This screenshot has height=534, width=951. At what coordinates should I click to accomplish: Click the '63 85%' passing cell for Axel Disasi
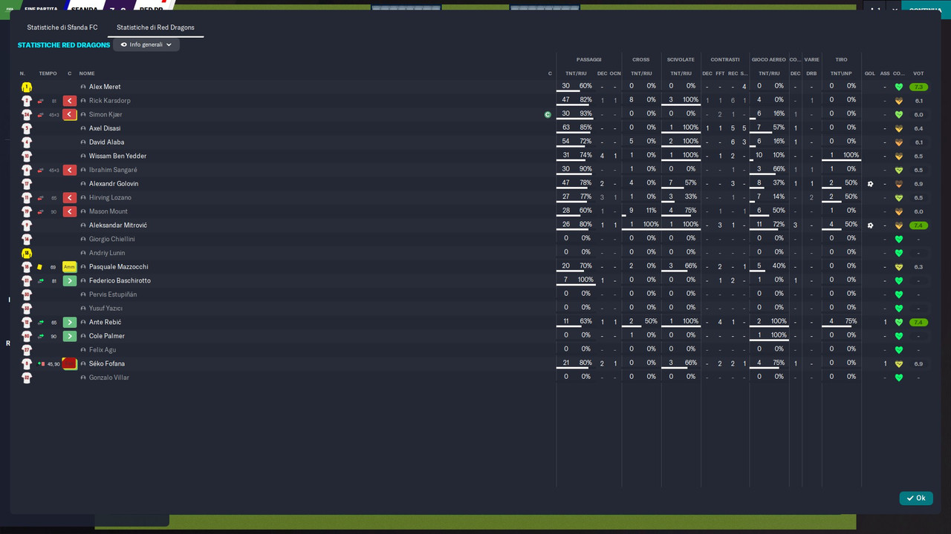pyautogui.click(x=577, y=128)
